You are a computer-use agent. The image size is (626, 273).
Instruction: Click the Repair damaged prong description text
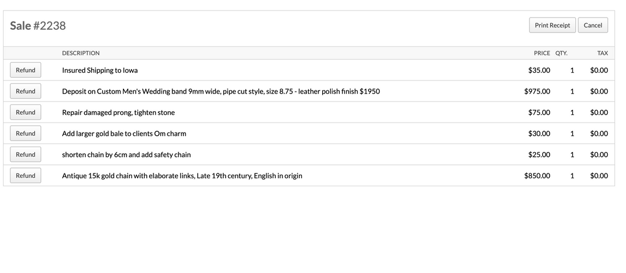click(118, 112)
